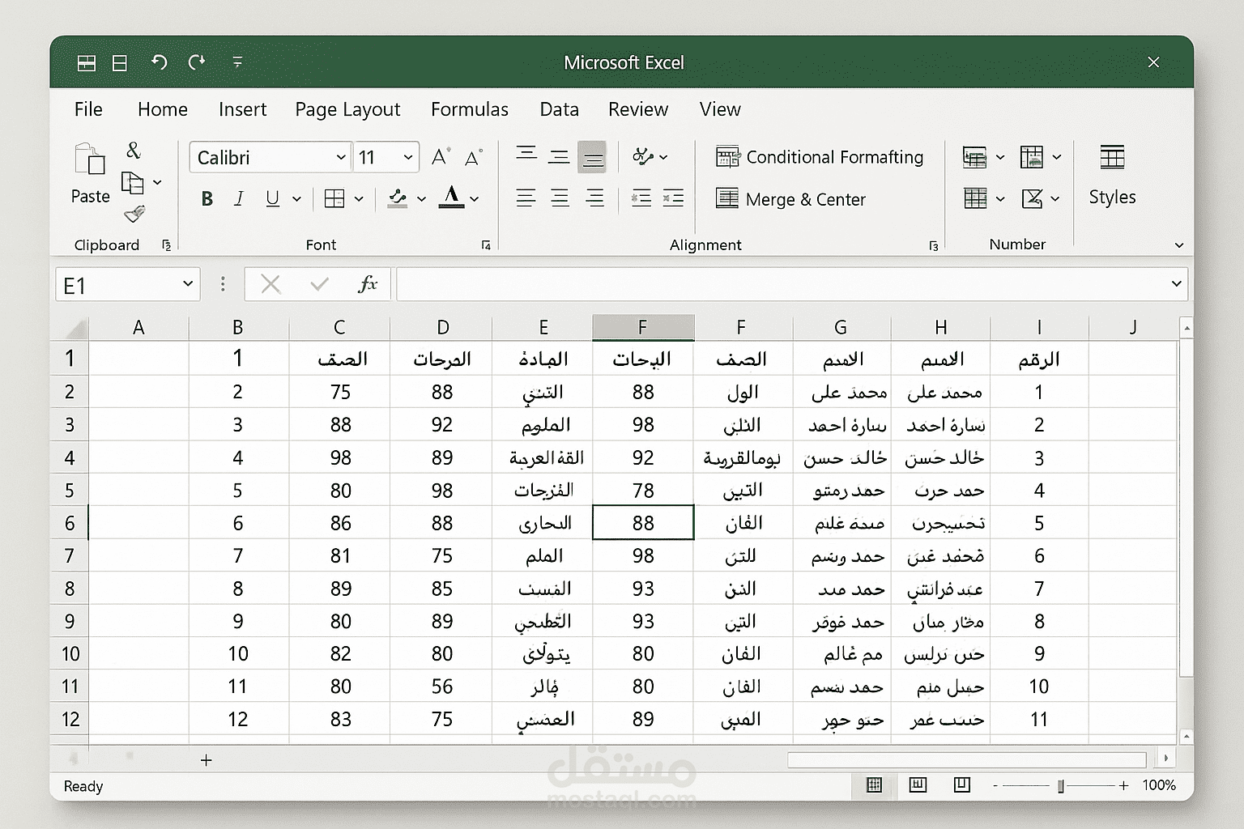Screen dimensions: 1244x829
Task: Toggle highlighted Bottom Align button
Action: (592, 158)
